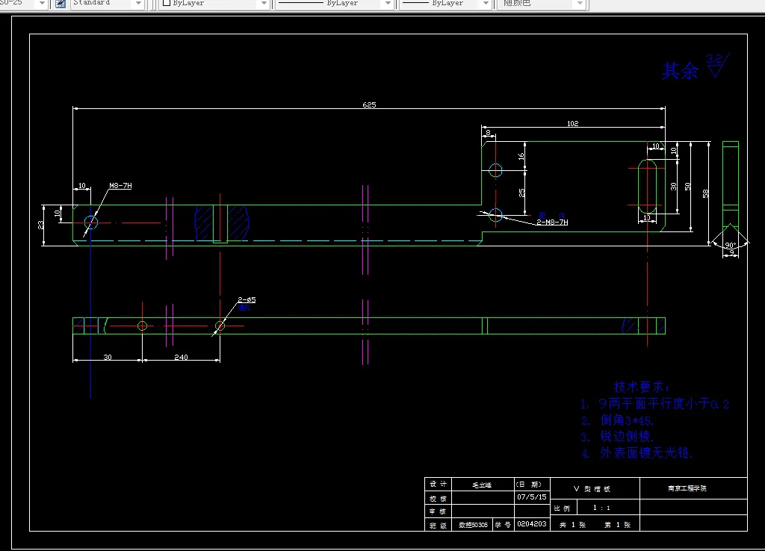Select the 58 vertical dimension at right
The image size is (765, 551).
click(705, 193)
